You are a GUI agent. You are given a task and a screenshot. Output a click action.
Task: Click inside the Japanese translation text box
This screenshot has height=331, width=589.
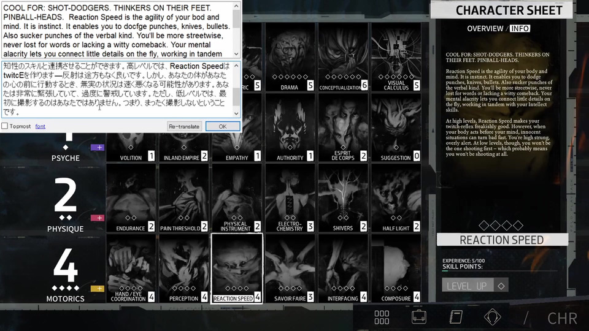pyautogui.click(x=117, y=89)
